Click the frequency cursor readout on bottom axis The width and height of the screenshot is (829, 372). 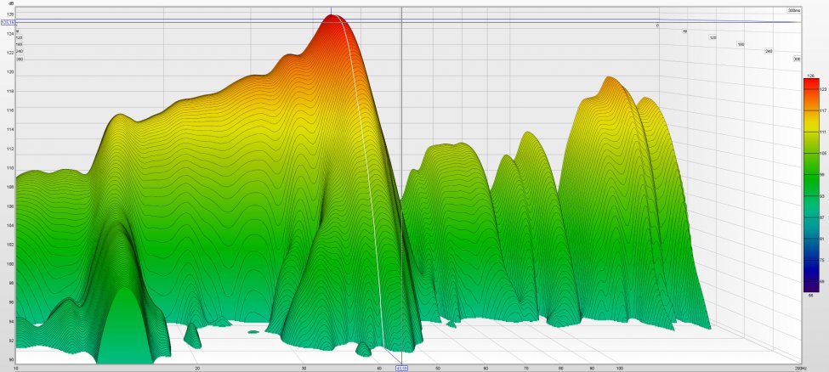tap(402, 368)
